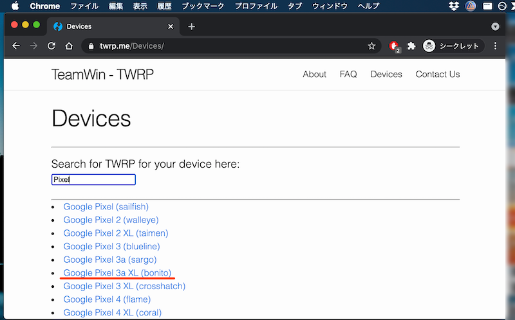This screenshot has height=320, width=515.
Task: View site info via padlock icon
Action: pos(91,46)
